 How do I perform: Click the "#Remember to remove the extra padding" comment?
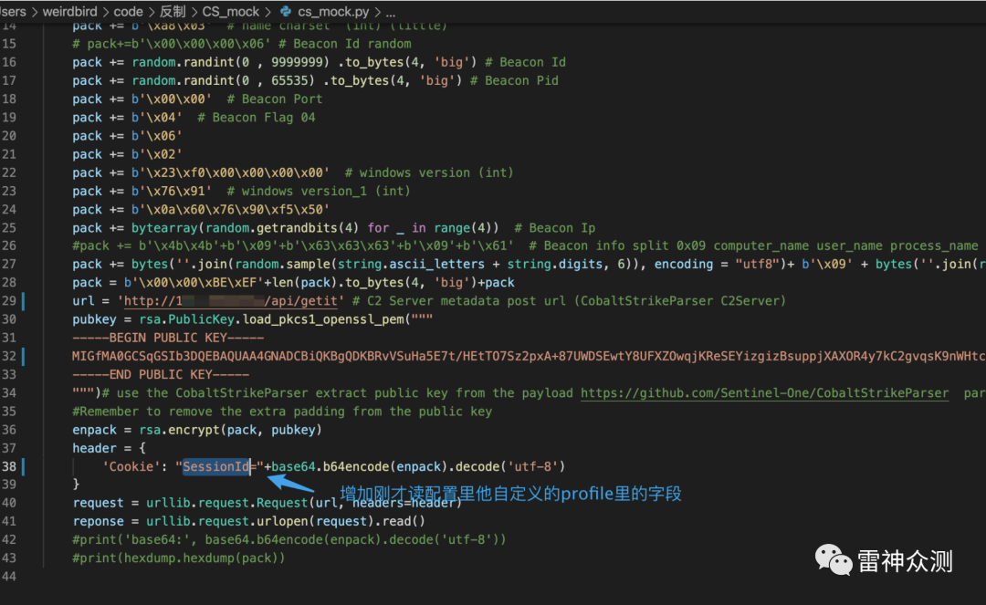[282, 412]
